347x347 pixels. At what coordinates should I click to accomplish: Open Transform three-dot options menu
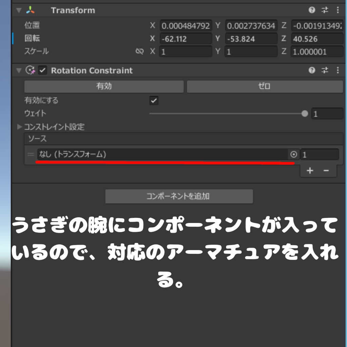click(338, 10)
